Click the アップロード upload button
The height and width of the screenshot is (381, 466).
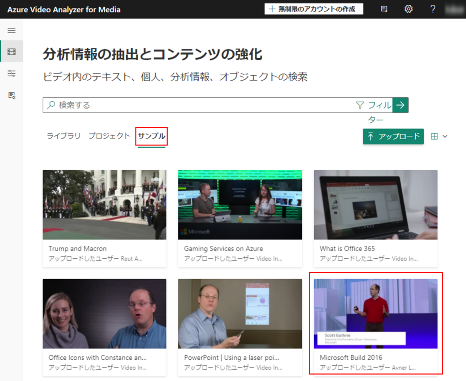coord(393,136)
